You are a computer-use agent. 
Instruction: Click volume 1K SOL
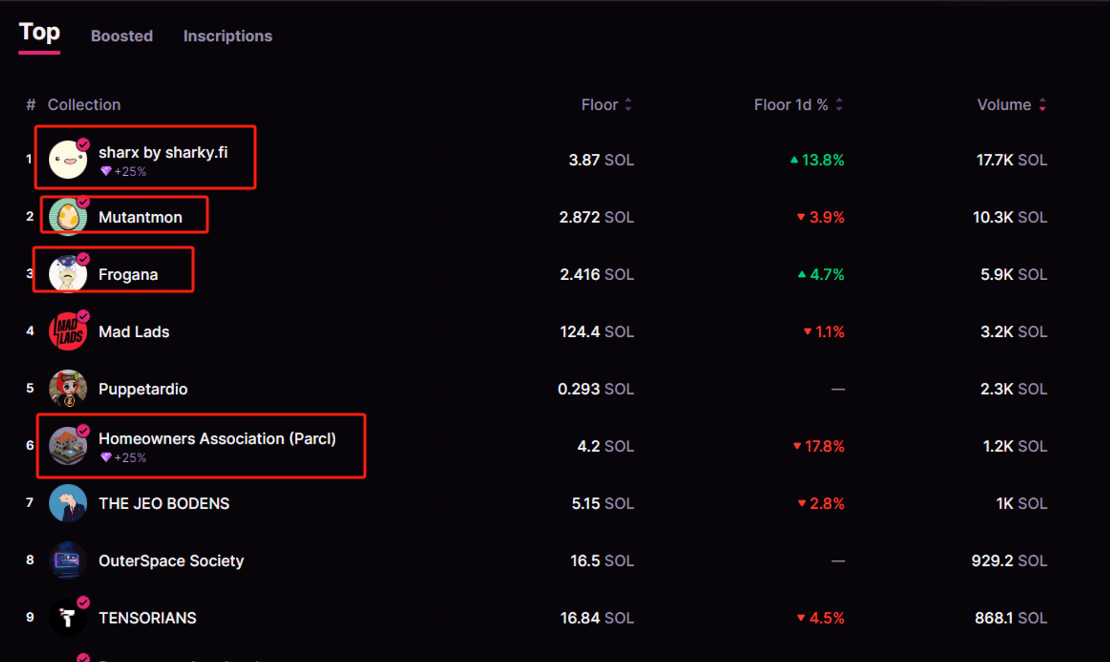pyautogui.click(x=1022, y=503)
